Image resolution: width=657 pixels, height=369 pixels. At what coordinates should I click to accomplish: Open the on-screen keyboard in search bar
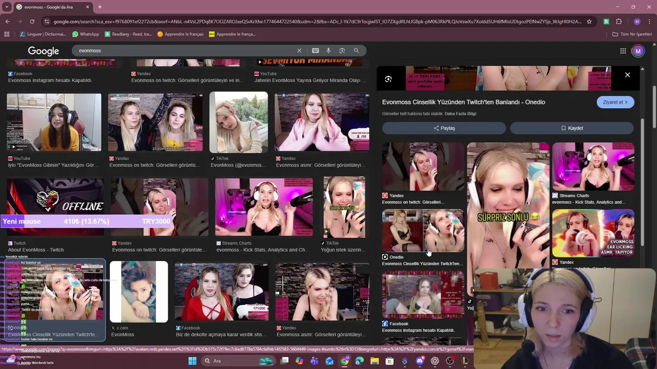315,51
